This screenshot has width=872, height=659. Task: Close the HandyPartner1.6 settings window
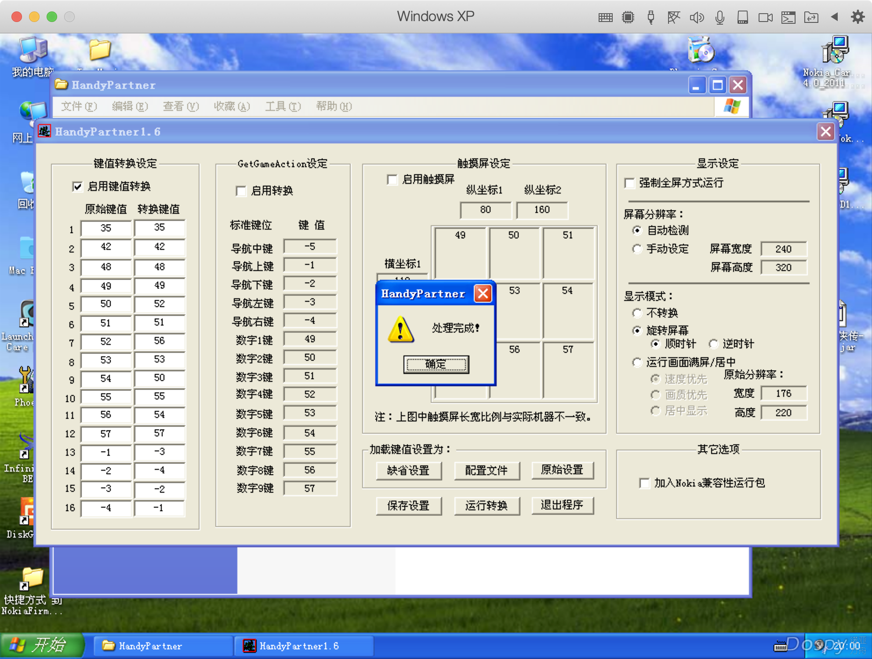point(826,132)
